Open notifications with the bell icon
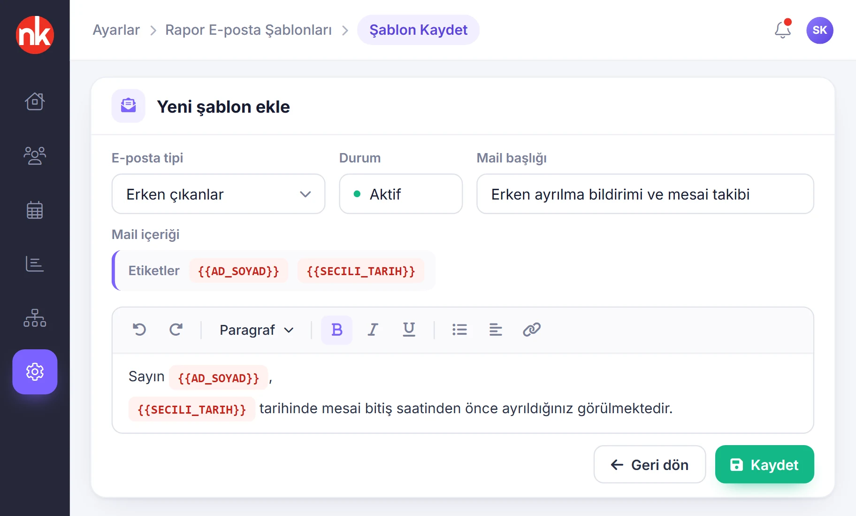This screenshot has height=516, width=856. 782,30
